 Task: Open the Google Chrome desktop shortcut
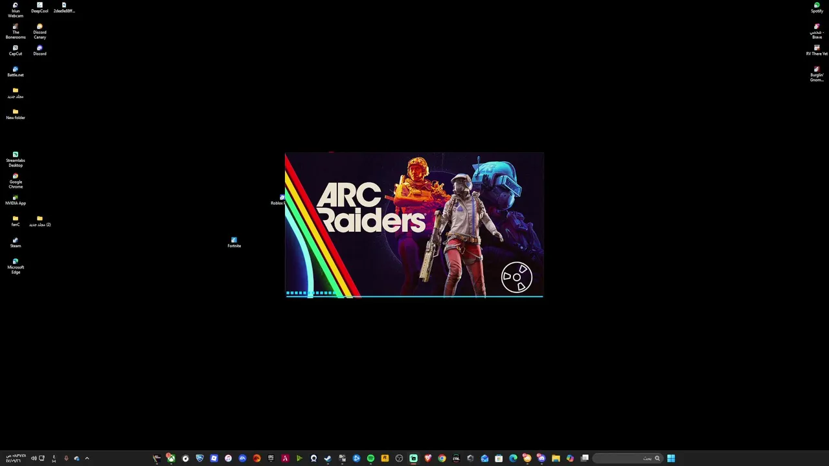[x=15, y=181]
